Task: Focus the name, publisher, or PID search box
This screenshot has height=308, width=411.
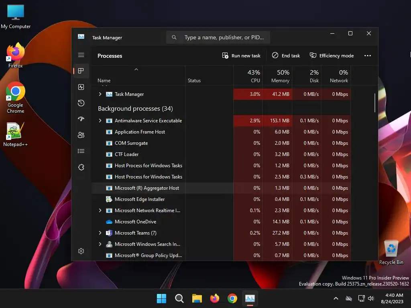Action: click(218, 37)
